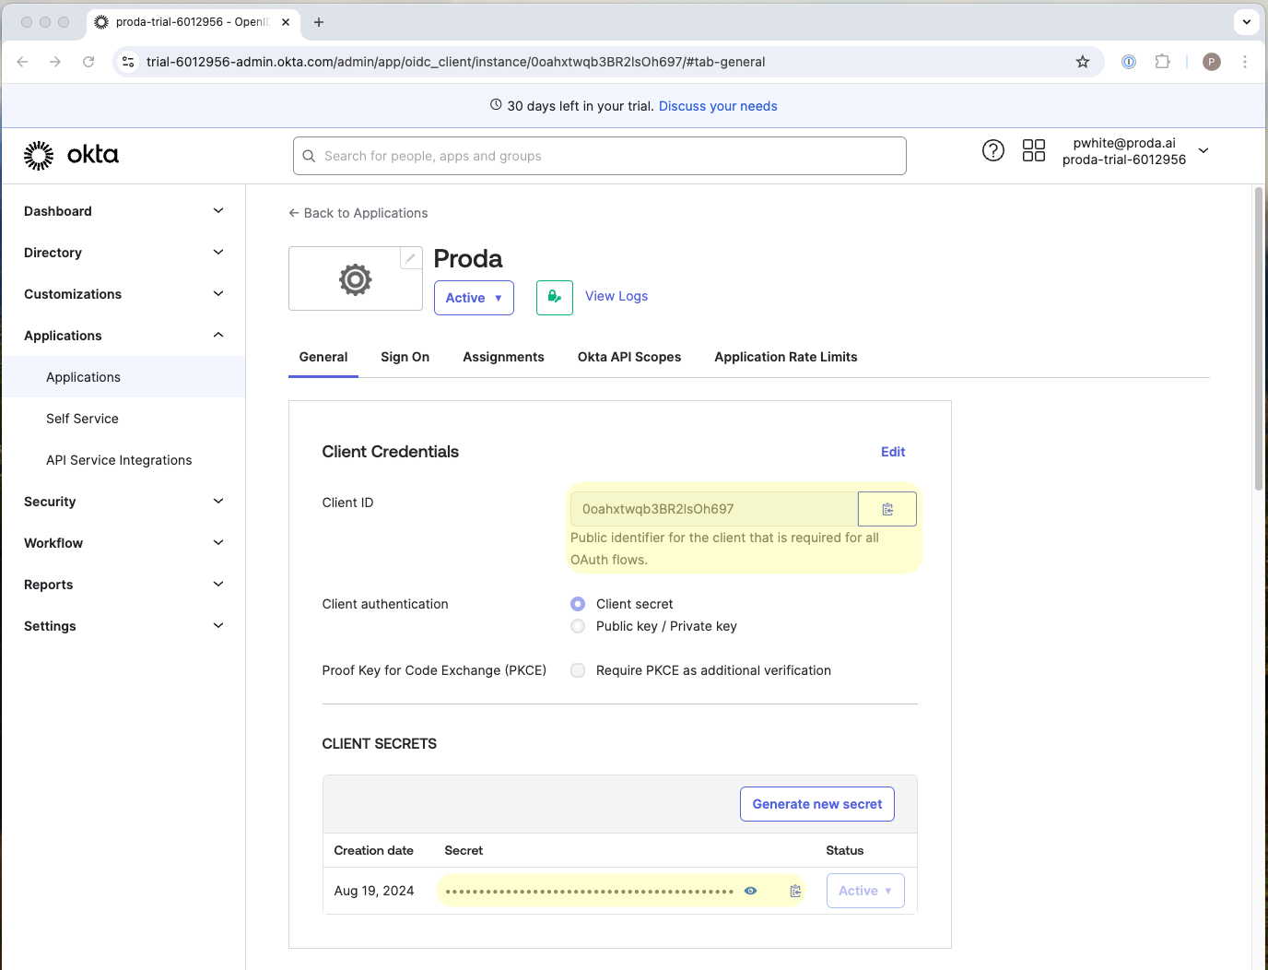Open the Active status dropdown for Proda
The height and width of the screenshot is (970, 1268).
click(x=474, y=297)
